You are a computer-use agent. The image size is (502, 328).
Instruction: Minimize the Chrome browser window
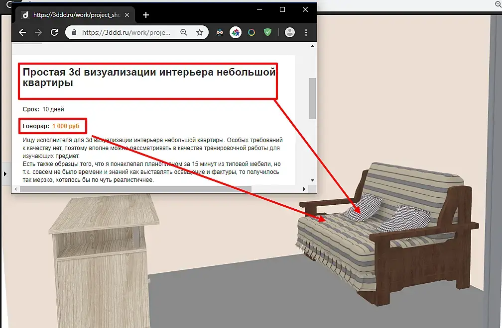259,9
